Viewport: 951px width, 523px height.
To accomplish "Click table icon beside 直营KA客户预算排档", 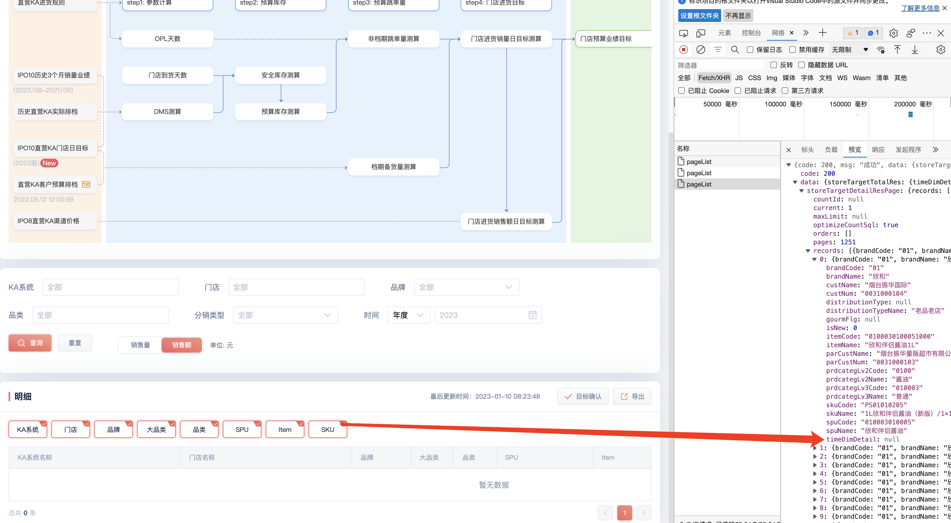I will pyautogui.click(x=86, y=185).
